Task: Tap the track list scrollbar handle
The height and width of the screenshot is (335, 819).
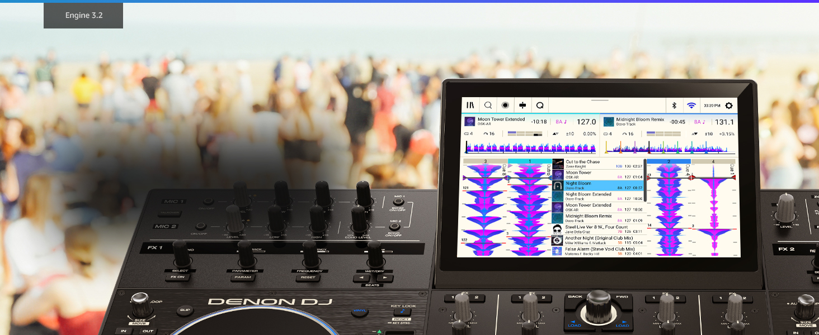Action: (x=645, y=180)
